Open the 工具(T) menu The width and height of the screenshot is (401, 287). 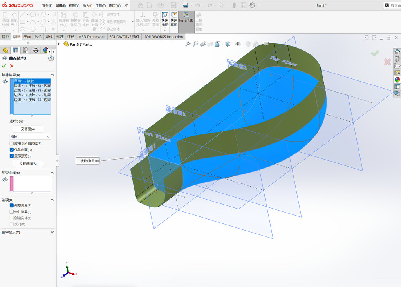(101, 5)
